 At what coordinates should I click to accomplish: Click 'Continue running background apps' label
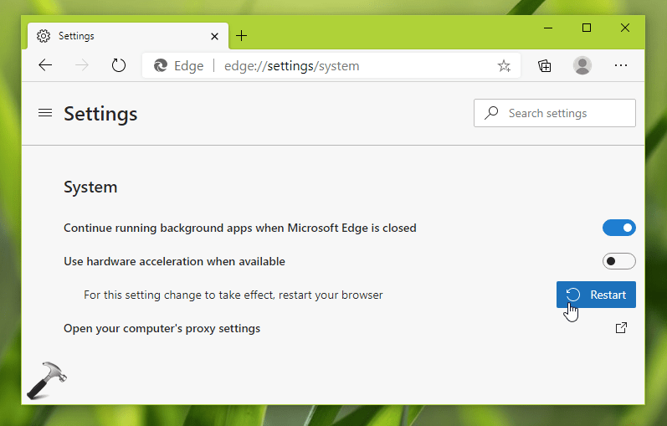pyautogui.click(x=240, y=228)
